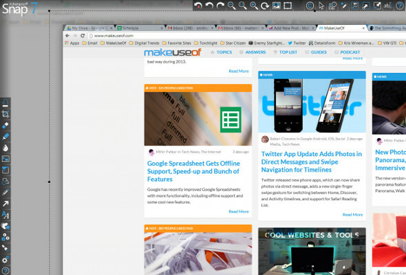The image size is (406, 275).
Task: Click Read More under Twitter article
Action: tap(352, 214)
